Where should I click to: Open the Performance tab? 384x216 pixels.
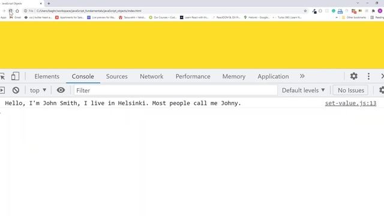click(x=193, y=76)
